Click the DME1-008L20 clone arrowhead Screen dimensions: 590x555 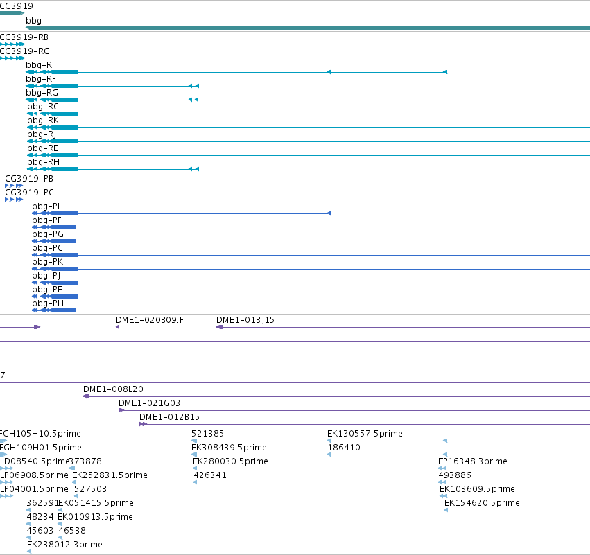pyautogui.click(x=86, y=396)
